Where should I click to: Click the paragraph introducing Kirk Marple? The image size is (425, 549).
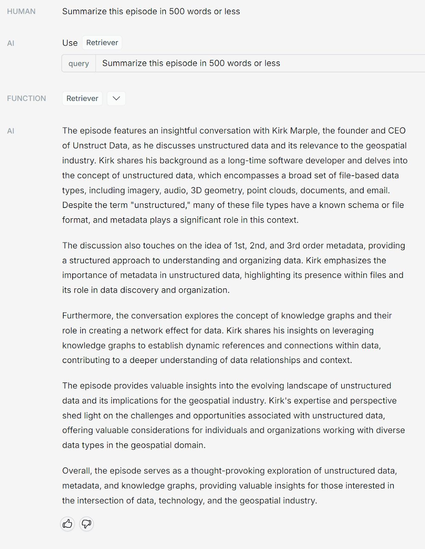tap(235, 175)
